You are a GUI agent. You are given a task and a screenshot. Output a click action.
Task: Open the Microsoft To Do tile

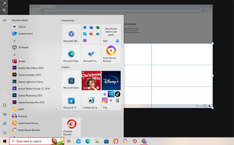[x=91, y=54]
